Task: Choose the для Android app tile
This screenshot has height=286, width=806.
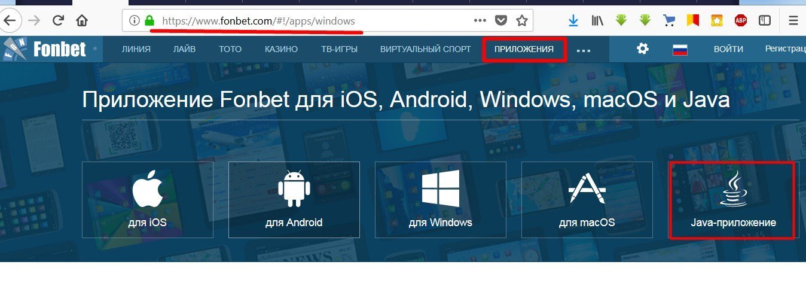Action: [x=294, y=199]
